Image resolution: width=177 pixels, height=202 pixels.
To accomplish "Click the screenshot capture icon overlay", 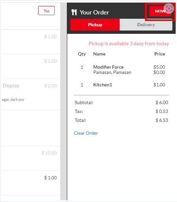I will [169, 9].
